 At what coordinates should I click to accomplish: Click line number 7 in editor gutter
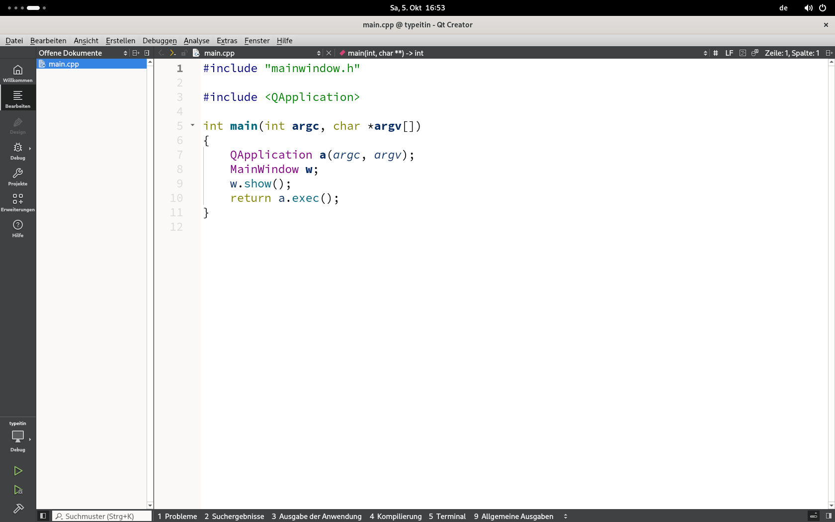180,155
